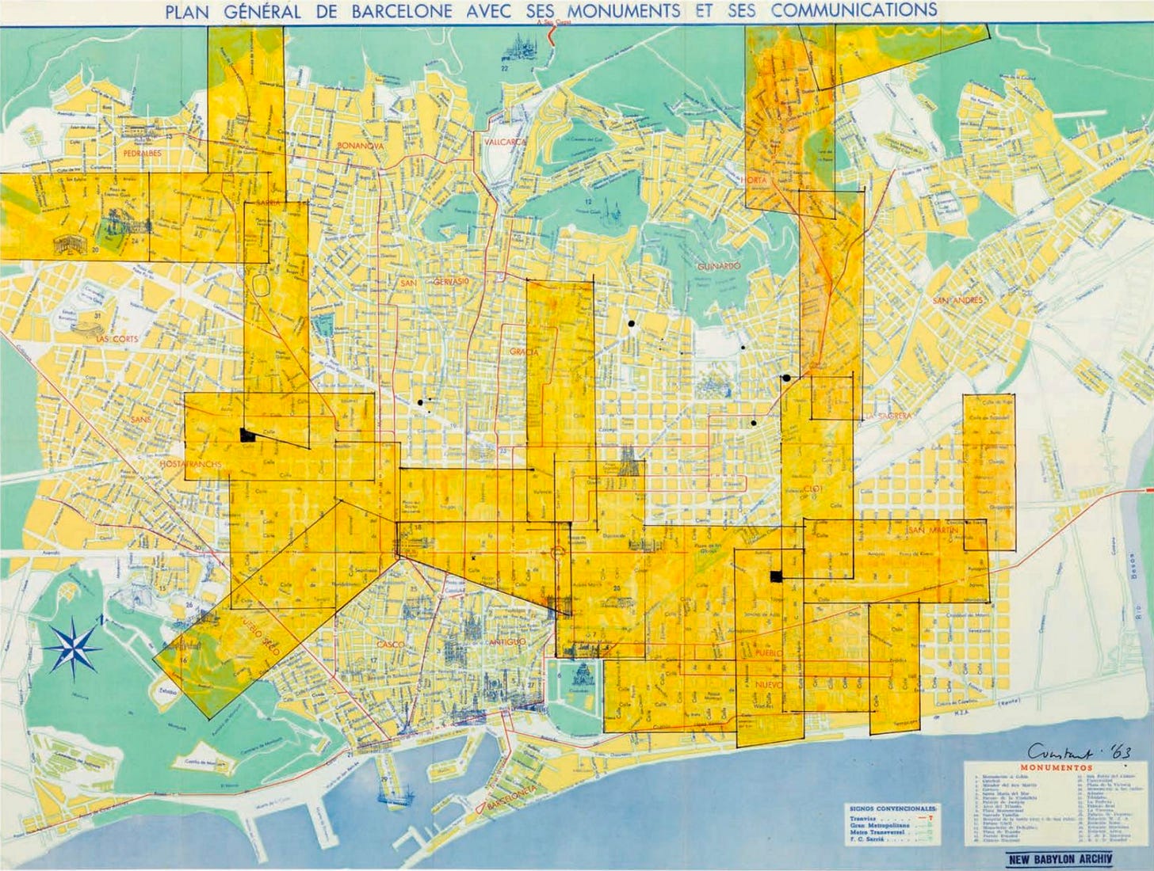
Task: Click the black square marker in Pueblo Nuevo
Action: tap(777, 576)
